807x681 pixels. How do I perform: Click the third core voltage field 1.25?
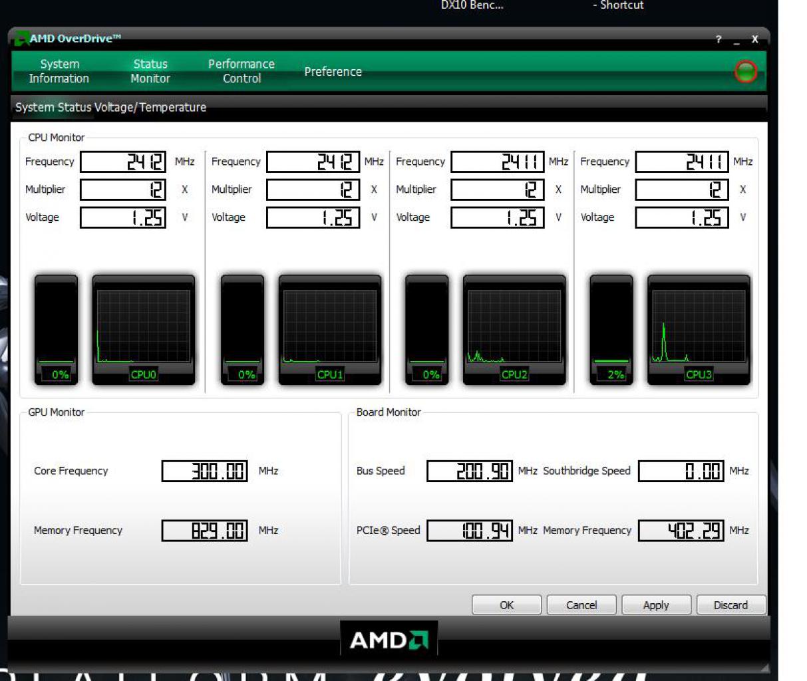(498, 217)
